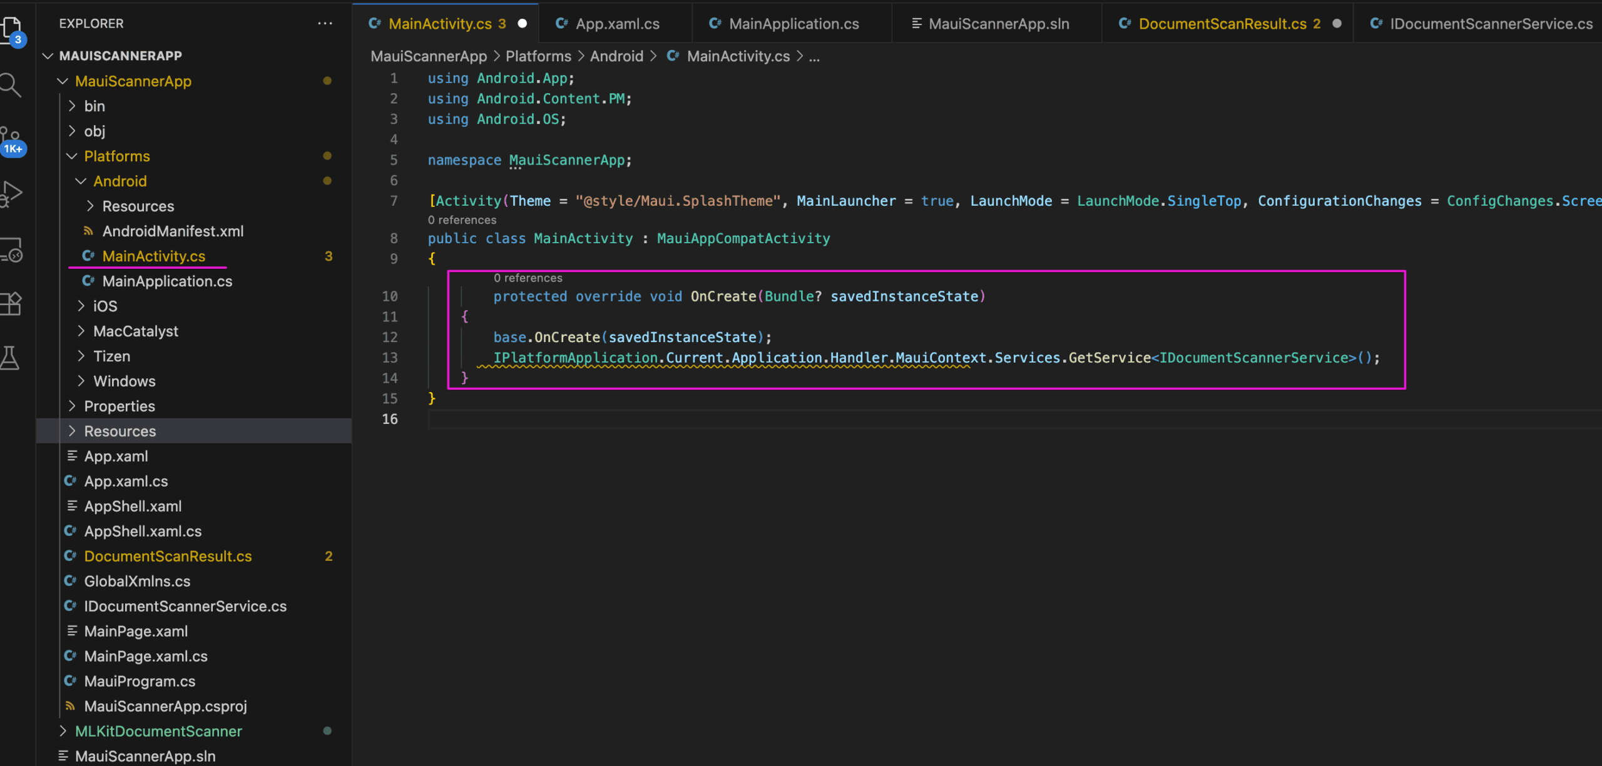Viewport: 1602px width, 766px height.
Task: Open the Run and Debug view
Action: point(13,194)
